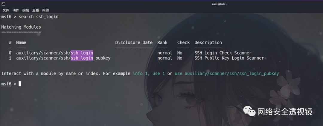Viewport: 323px width, 126px height.
Task: Click the green 'info 1' example text
Action: (x=140, y=74)
